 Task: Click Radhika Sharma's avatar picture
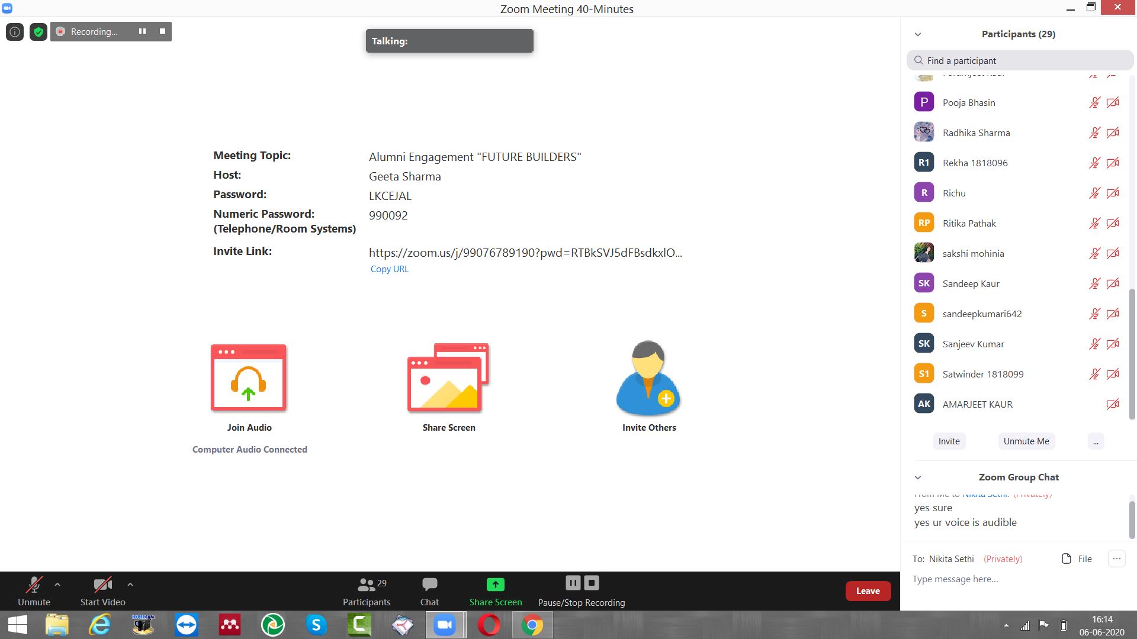click(924, 132)
